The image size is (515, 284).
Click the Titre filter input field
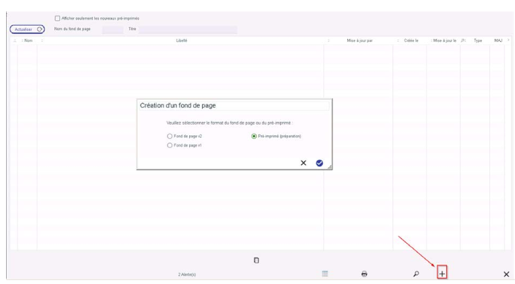click(x=188, y=29)
